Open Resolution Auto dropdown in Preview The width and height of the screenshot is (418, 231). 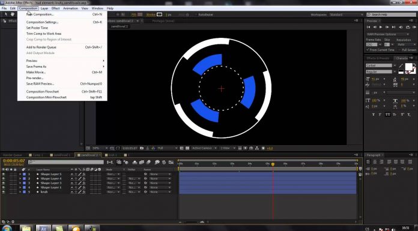pyautogui.click(x=406, y=44)
